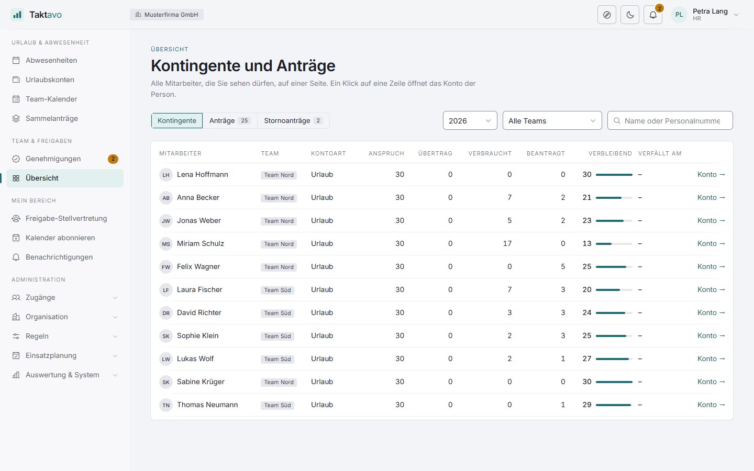Toggle dark mode with the moon icon
The height and width of the screenshot is (471, 754).
[630, 15]
